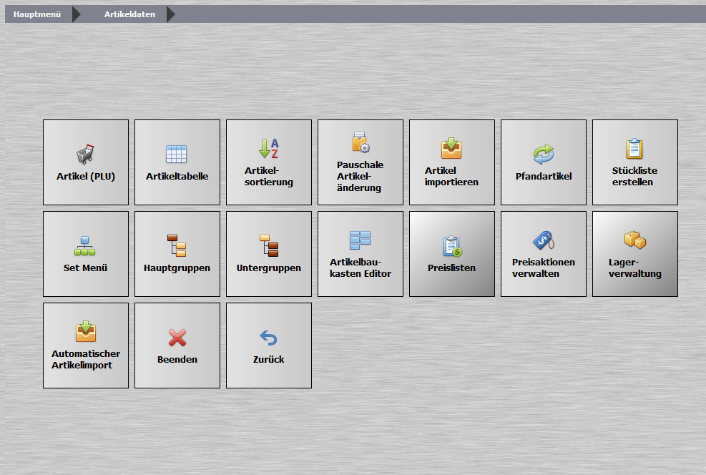Screen dimensions: 706x475
Task: Open Artikel (PLU) shopping cart tile
Action: [x=86, y=162]
